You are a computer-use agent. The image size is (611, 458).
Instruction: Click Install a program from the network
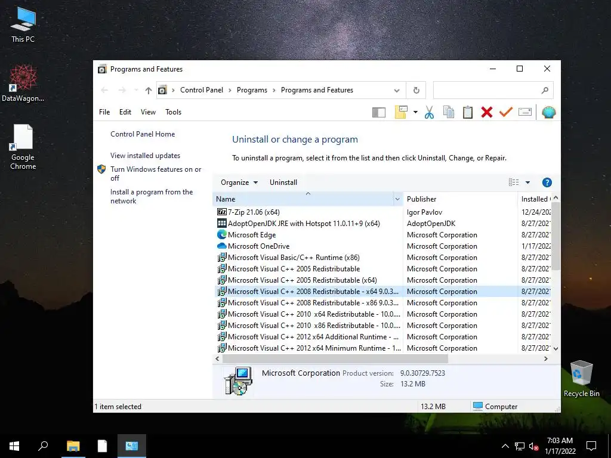(152, 196)
